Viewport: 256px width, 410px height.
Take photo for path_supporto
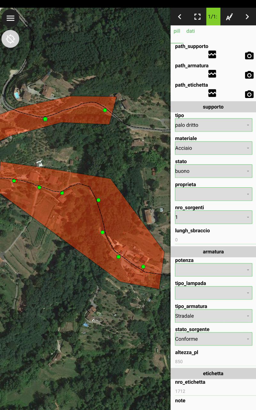tap(249, 55)
